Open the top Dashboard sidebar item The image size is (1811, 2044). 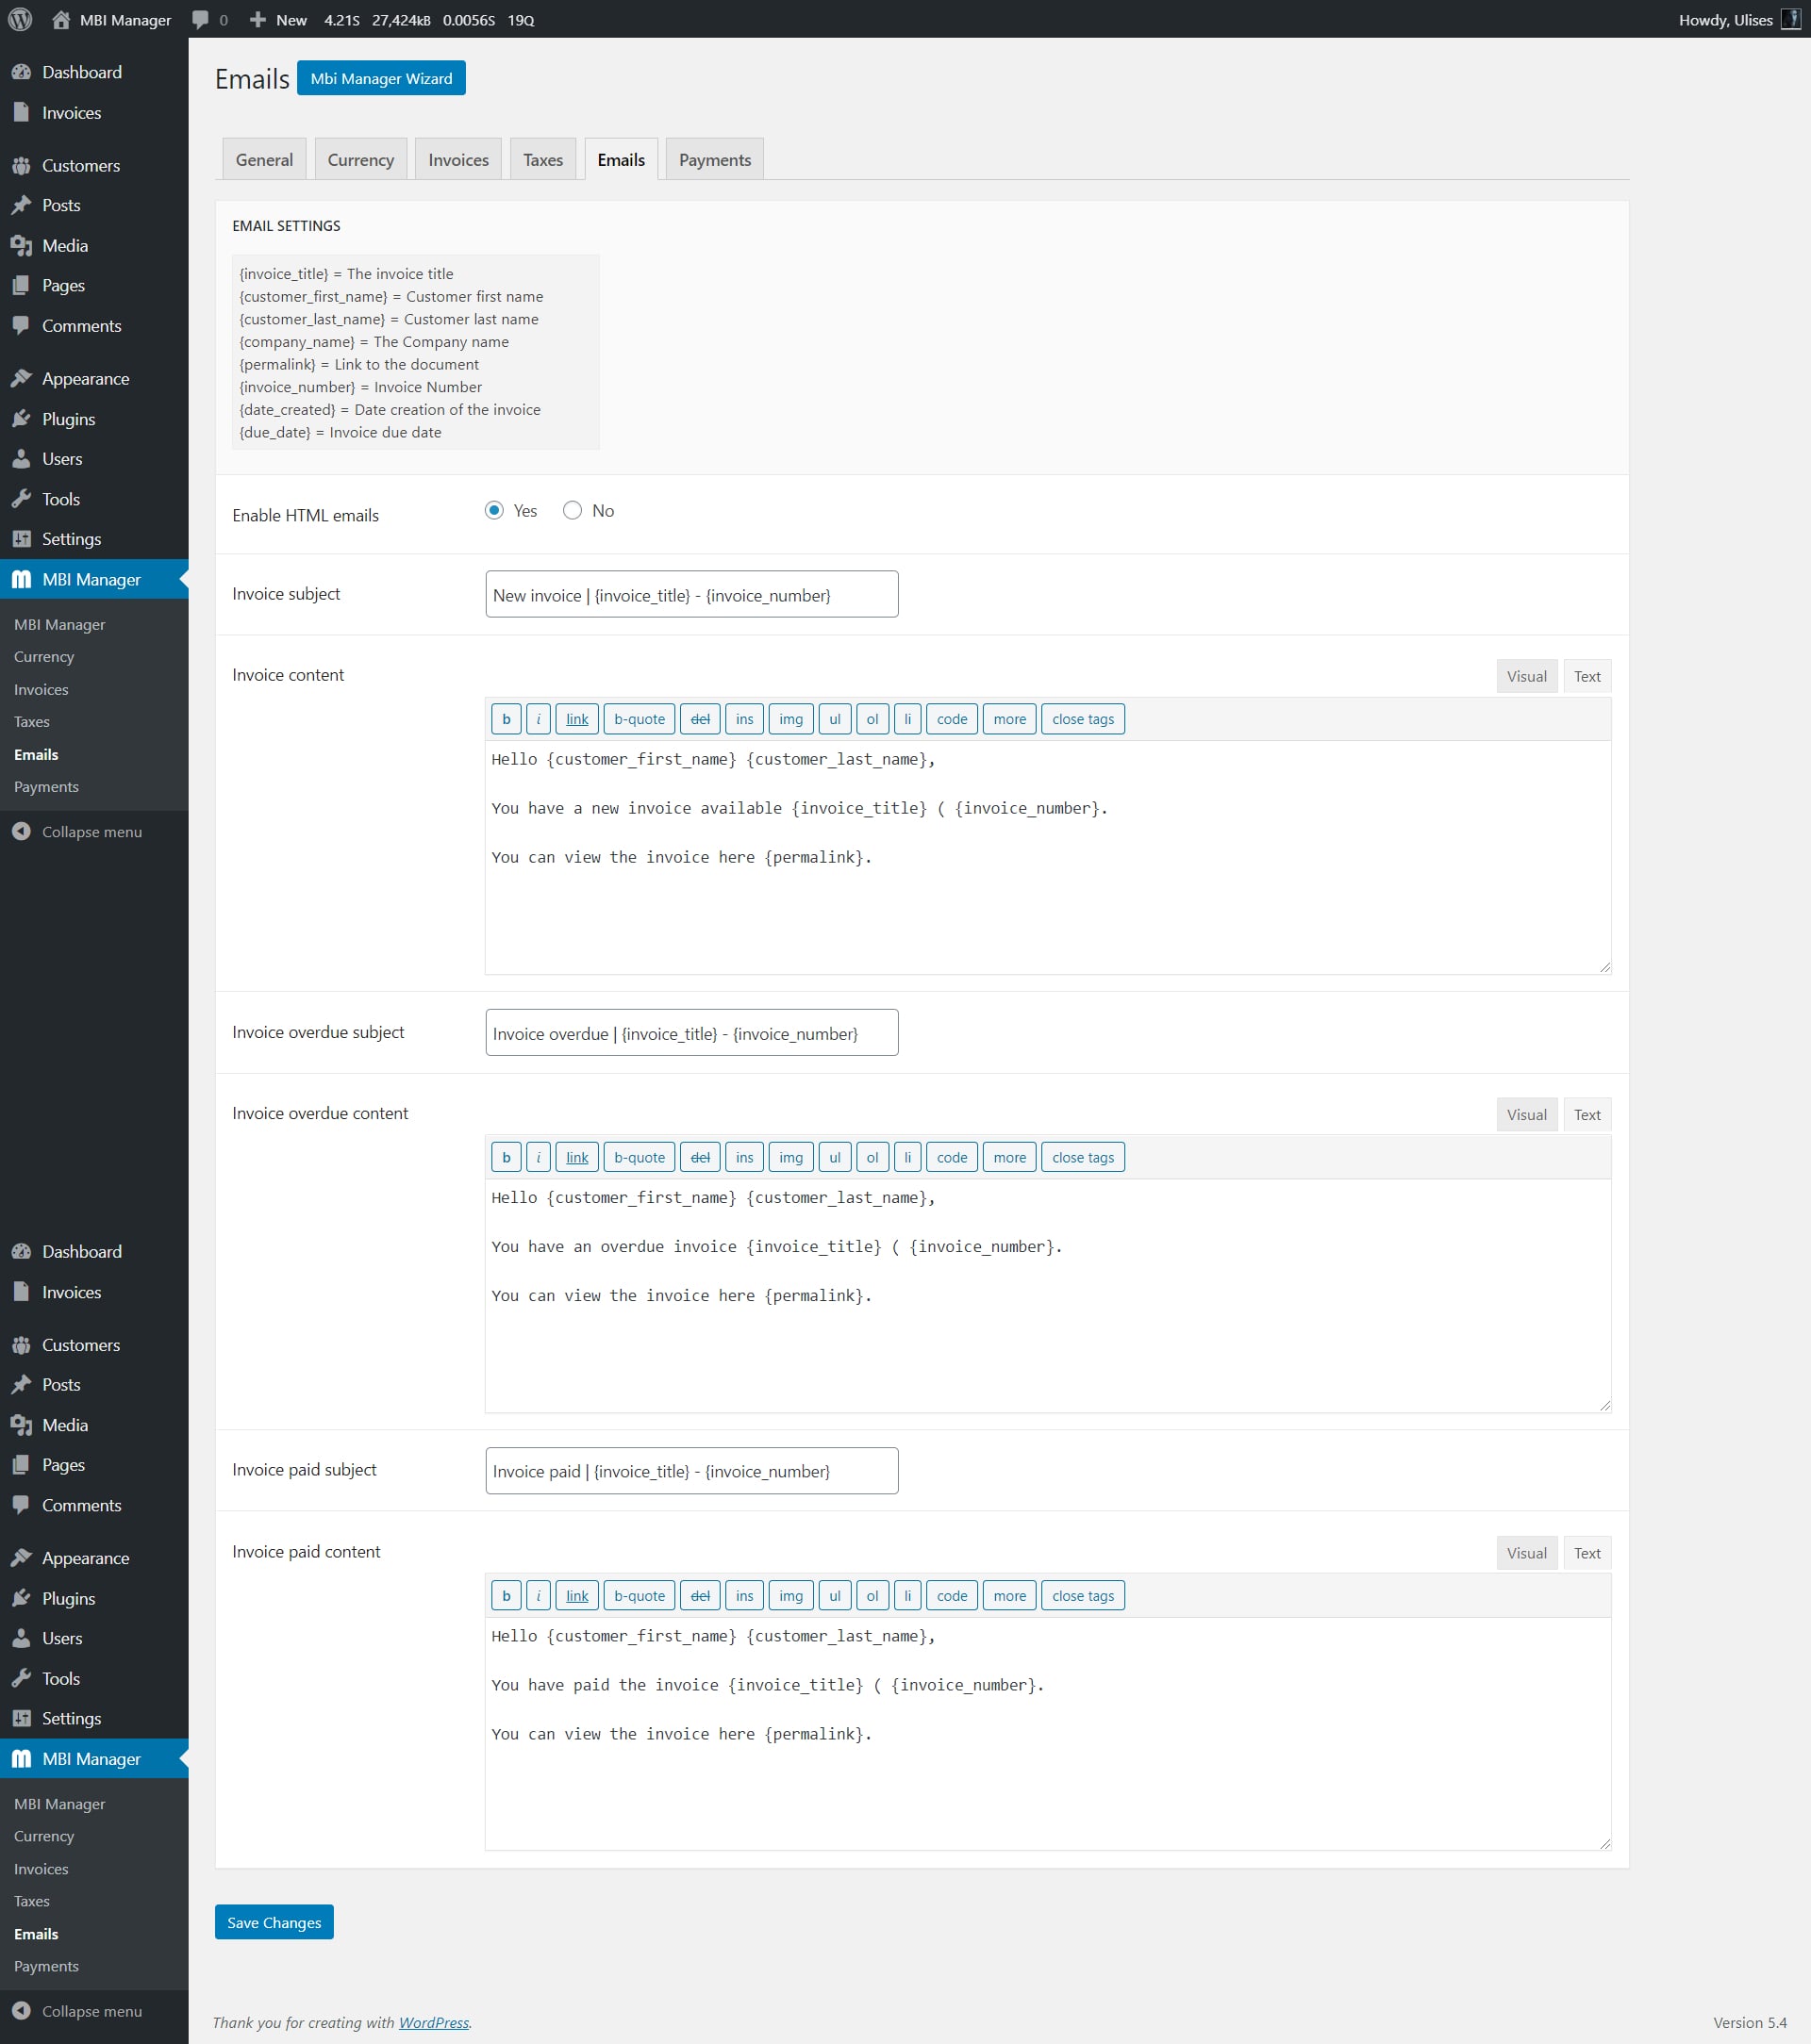tap(81, 72)
